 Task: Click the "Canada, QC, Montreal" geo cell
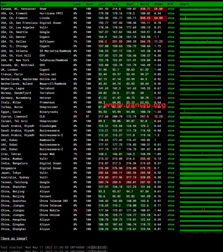17,65
